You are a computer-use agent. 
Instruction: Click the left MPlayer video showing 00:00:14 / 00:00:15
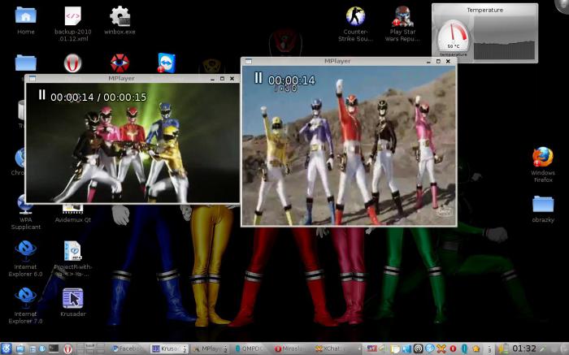132,143
